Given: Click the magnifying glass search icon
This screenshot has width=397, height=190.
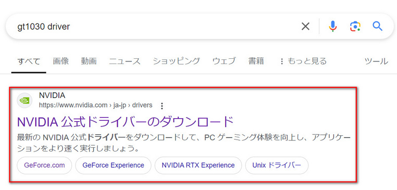Looking at the screenshot, I should tap(377, 26).
